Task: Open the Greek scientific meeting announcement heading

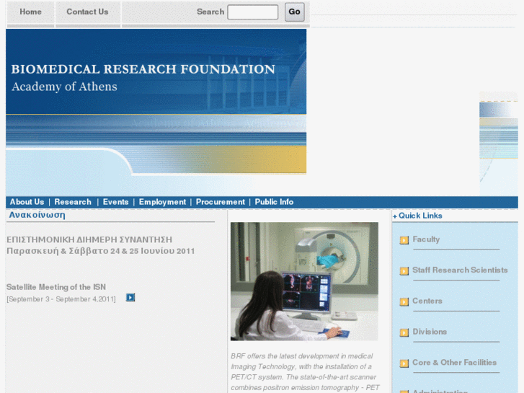Action: click(101, 245)
